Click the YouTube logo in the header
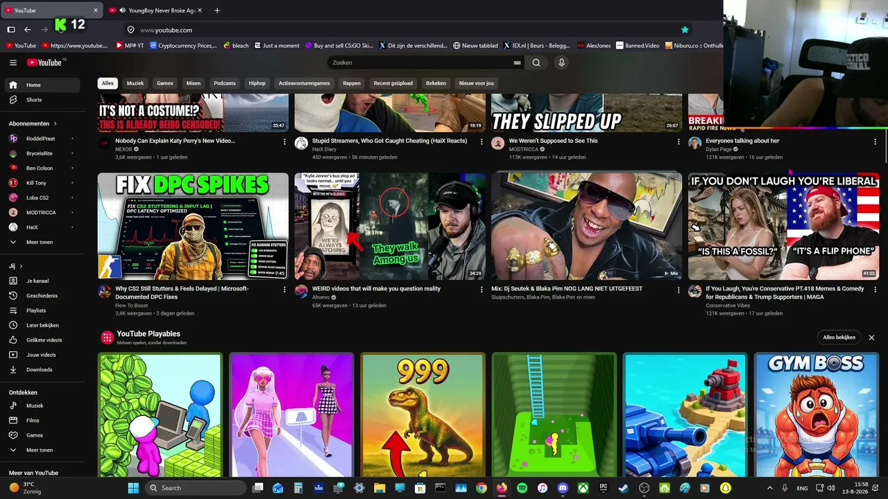The height and width of the screenshot is (499, 888). pos(46,62)
